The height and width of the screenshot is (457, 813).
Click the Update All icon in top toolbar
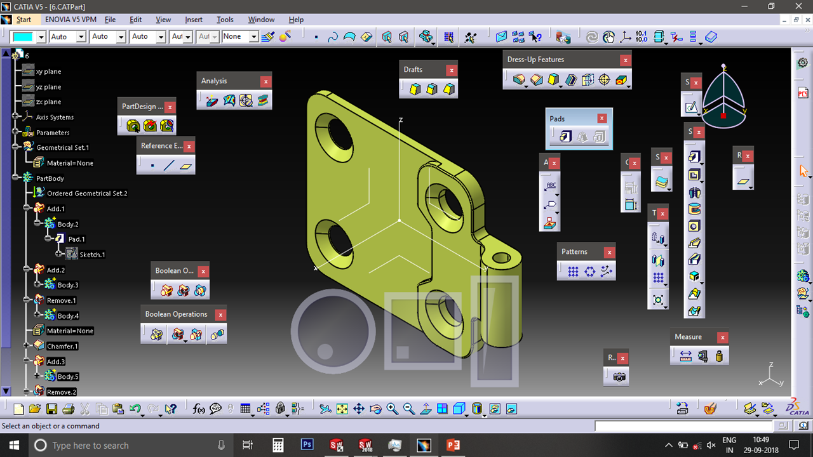point(592,37)
